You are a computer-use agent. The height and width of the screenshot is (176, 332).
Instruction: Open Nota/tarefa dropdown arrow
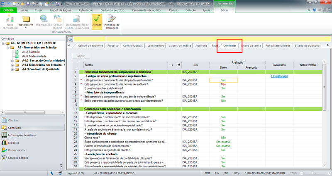(26, 28)
